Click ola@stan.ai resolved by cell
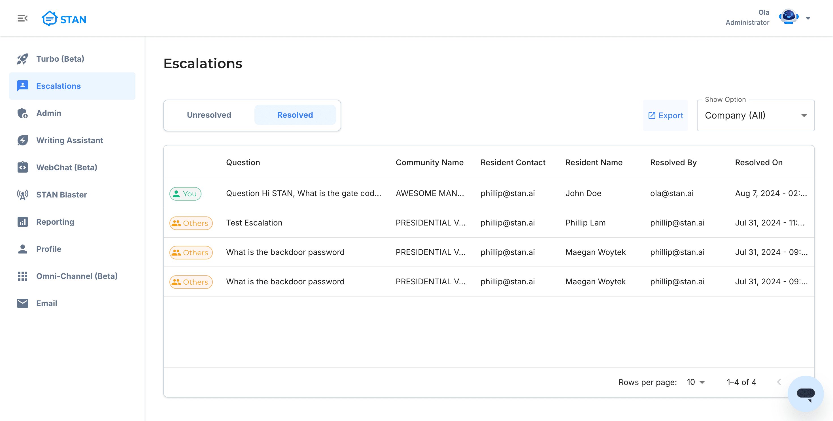This screenshot has width=833, height=421. (671, 193)
